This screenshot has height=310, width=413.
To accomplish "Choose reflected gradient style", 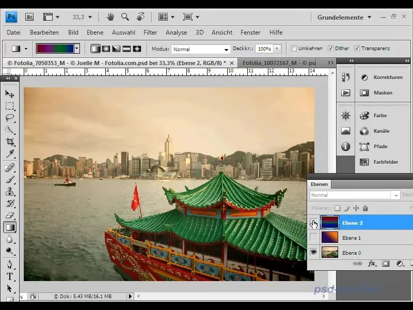I will (126, 49).
